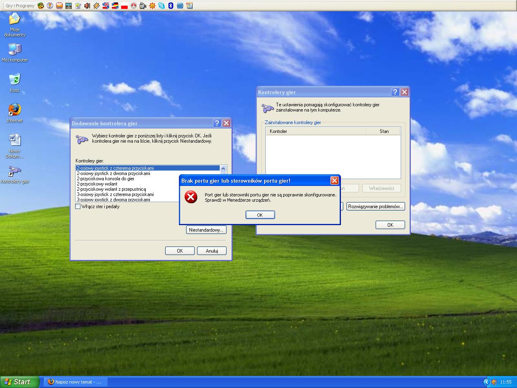Click OK in the Kontrolery gier window
Screen dimensions: 517x388
click(x=390, y=225)
